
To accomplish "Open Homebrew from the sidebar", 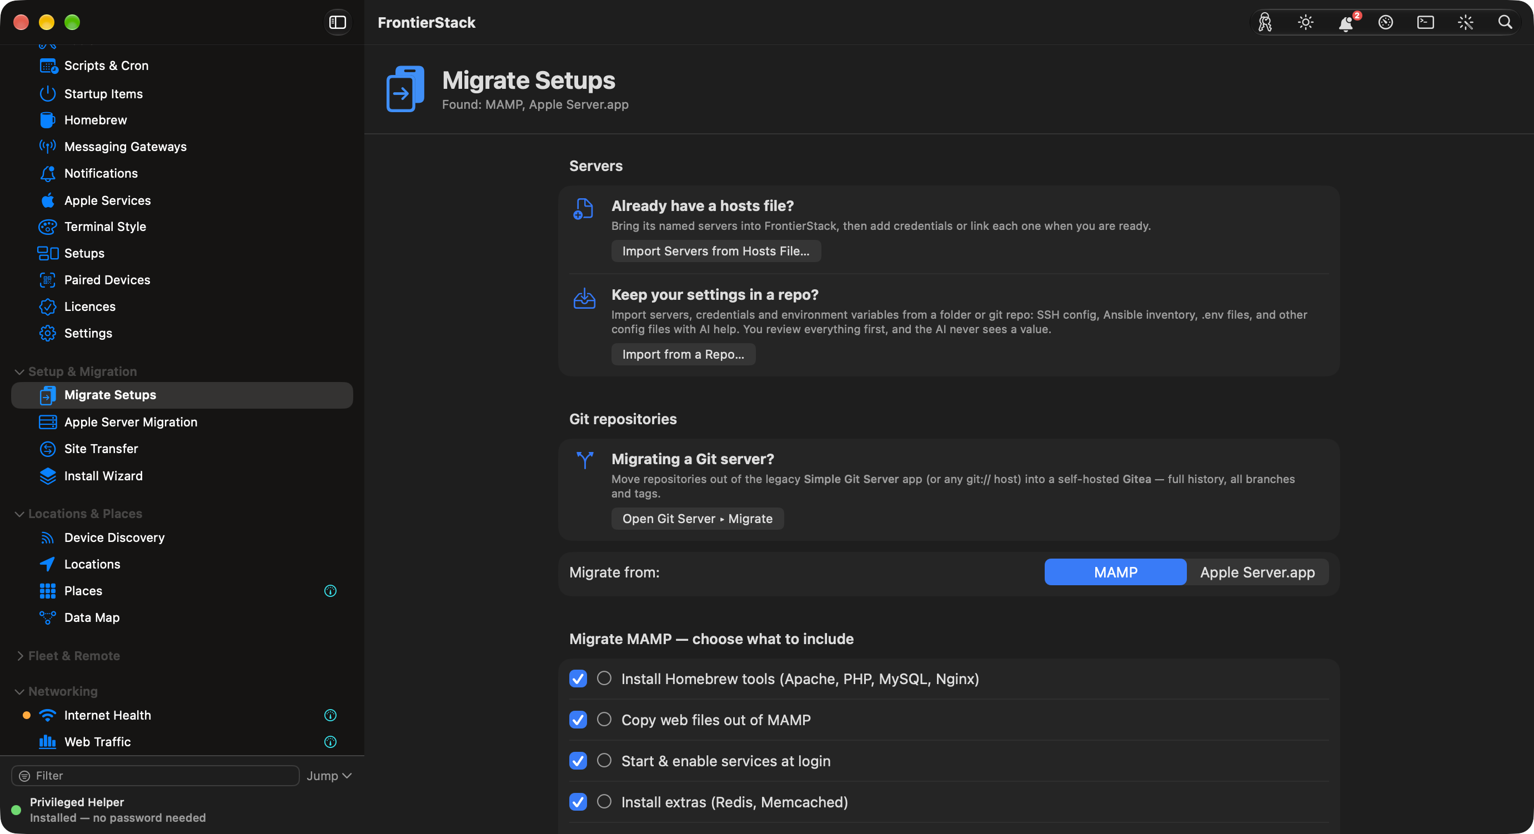I will pyautogui.click(x=96, y=119).
